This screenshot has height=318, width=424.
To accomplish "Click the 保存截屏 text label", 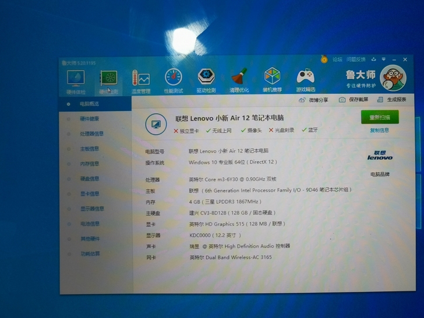I will click(x=359, y=100).
